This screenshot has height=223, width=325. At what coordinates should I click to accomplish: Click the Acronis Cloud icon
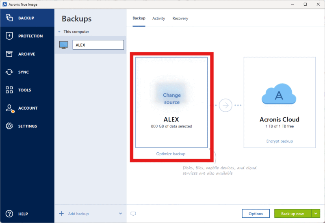pyautogui.click(x=279, y=94)
